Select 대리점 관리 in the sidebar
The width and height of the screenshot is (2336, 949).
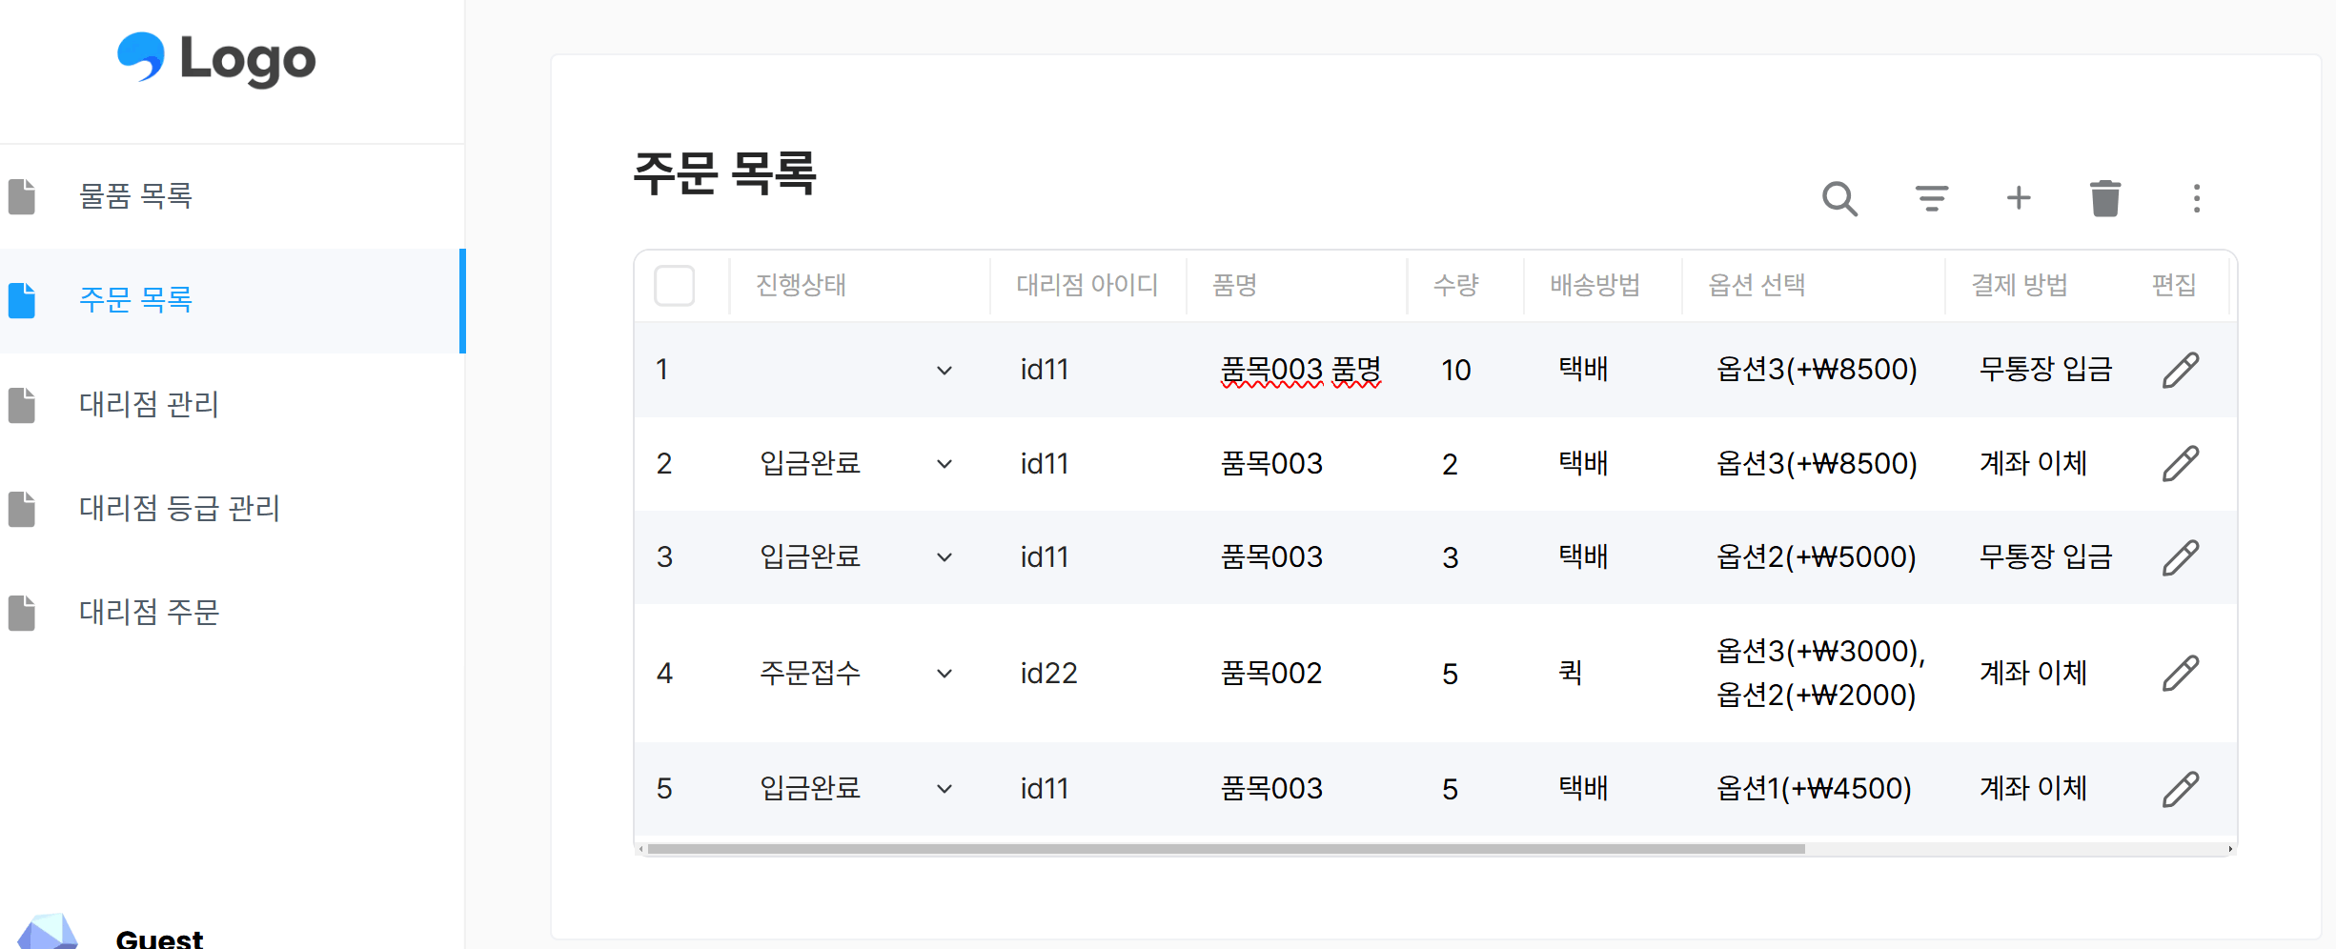point(149,405)
